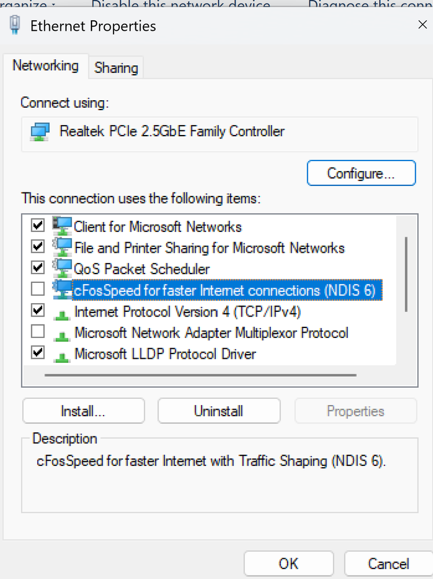Uncheck QoS Packet Scheduler
The image size is (433, 579).
point(38,268)
